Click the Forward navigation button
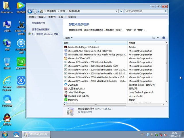This screenshot has width=184, height=138. click(35, 11)
